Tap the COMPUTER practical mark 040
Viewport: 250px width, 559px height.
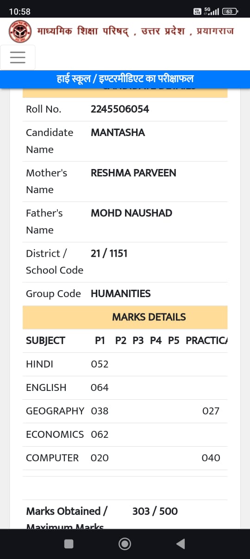click(211, 458)
